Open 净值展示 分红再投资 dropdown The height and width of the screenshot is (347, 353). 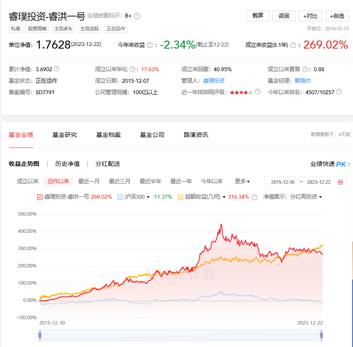(306, 197)
